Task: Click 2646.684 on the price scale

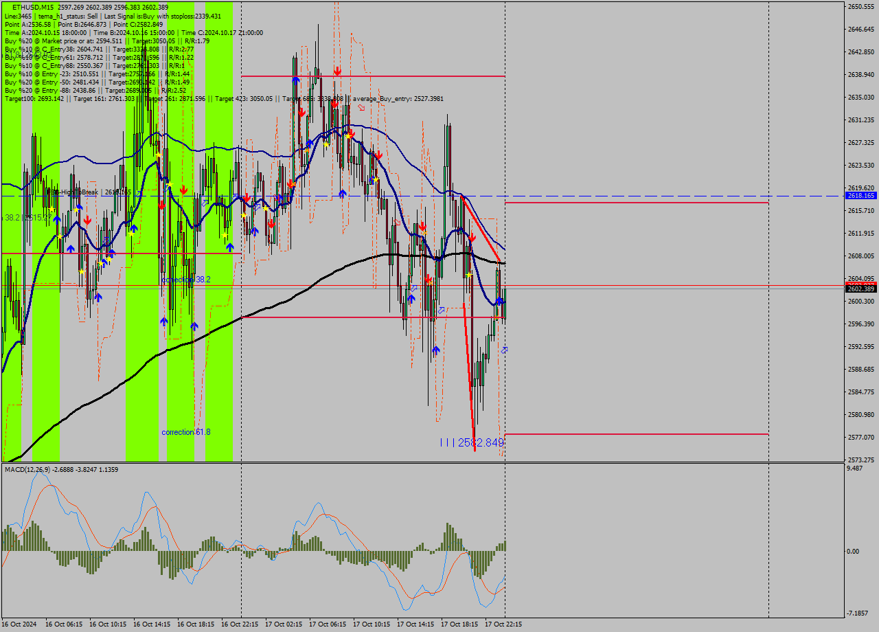Action: click(x=860, y=29)
